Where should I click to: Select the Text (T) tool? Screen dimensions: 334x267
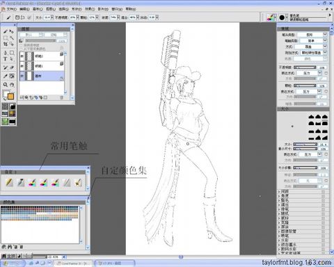coord(6,59)
